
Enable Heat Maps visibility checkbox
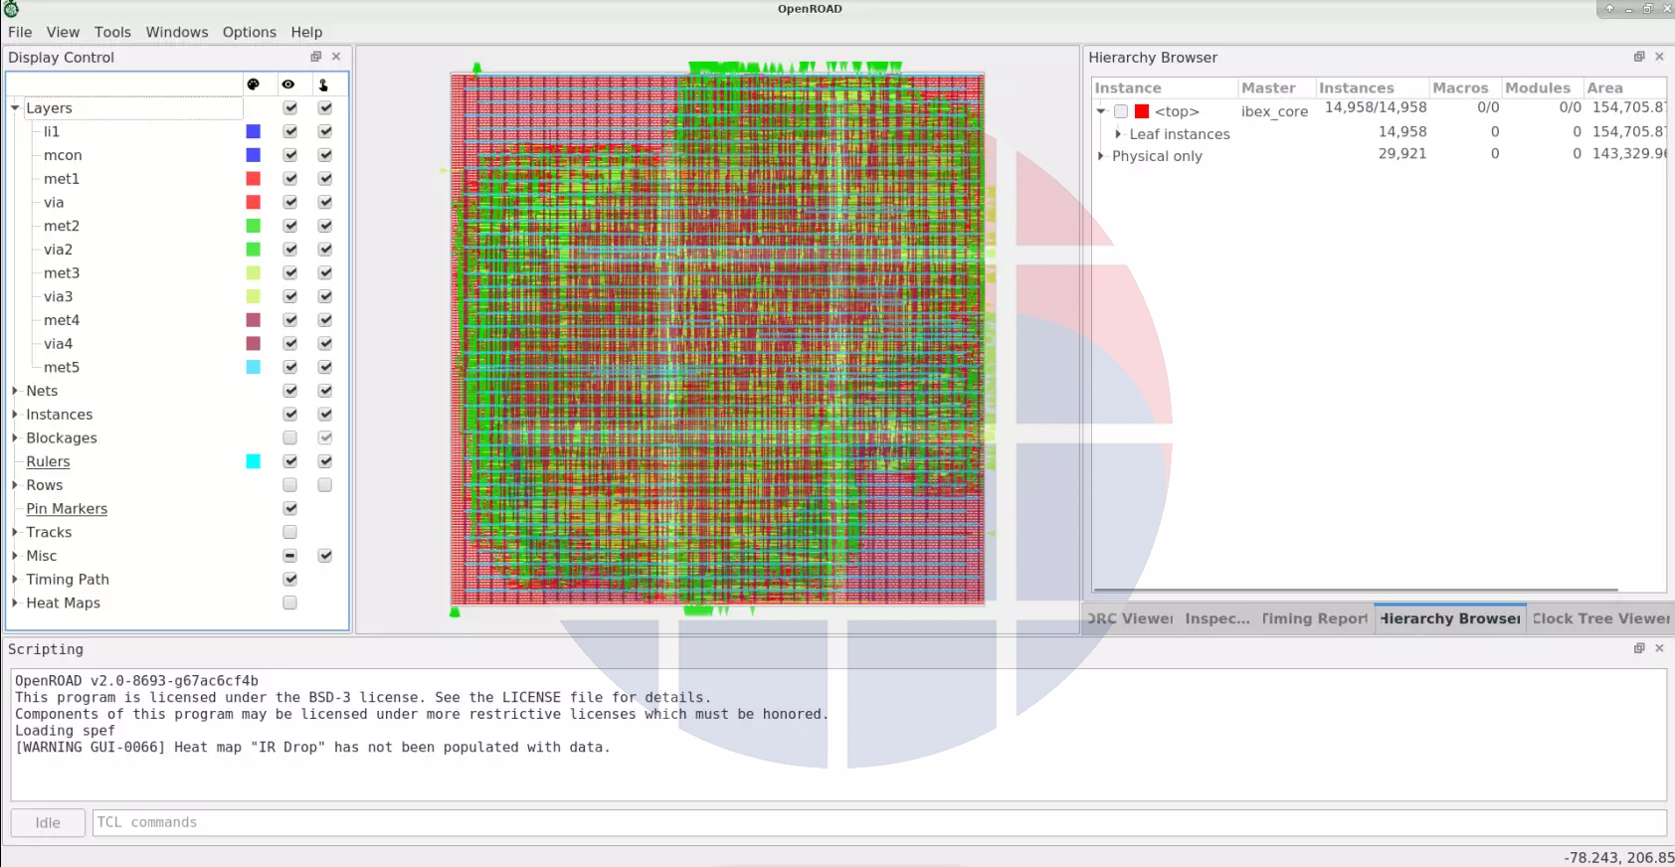pos(290,603)
